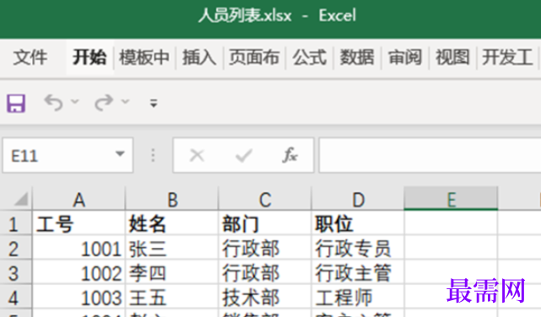Open the 开发工 developer tab
Viewport: 541px width, 317px height.
(x=507, y=57)
